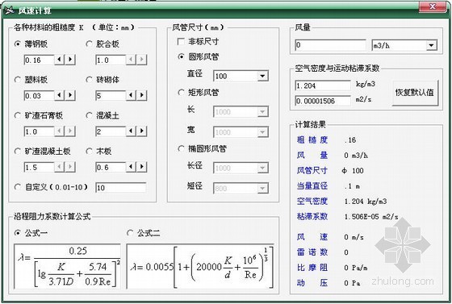
Task: Click the 自定义 roughness value field
Action: point(121,188)
